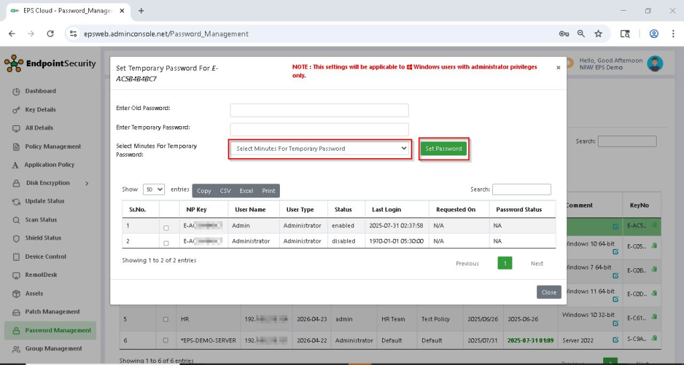684x365 pixels.
Task: Reload the page with refresh icon
Action: pyautogui.click(x=50, y=33)
